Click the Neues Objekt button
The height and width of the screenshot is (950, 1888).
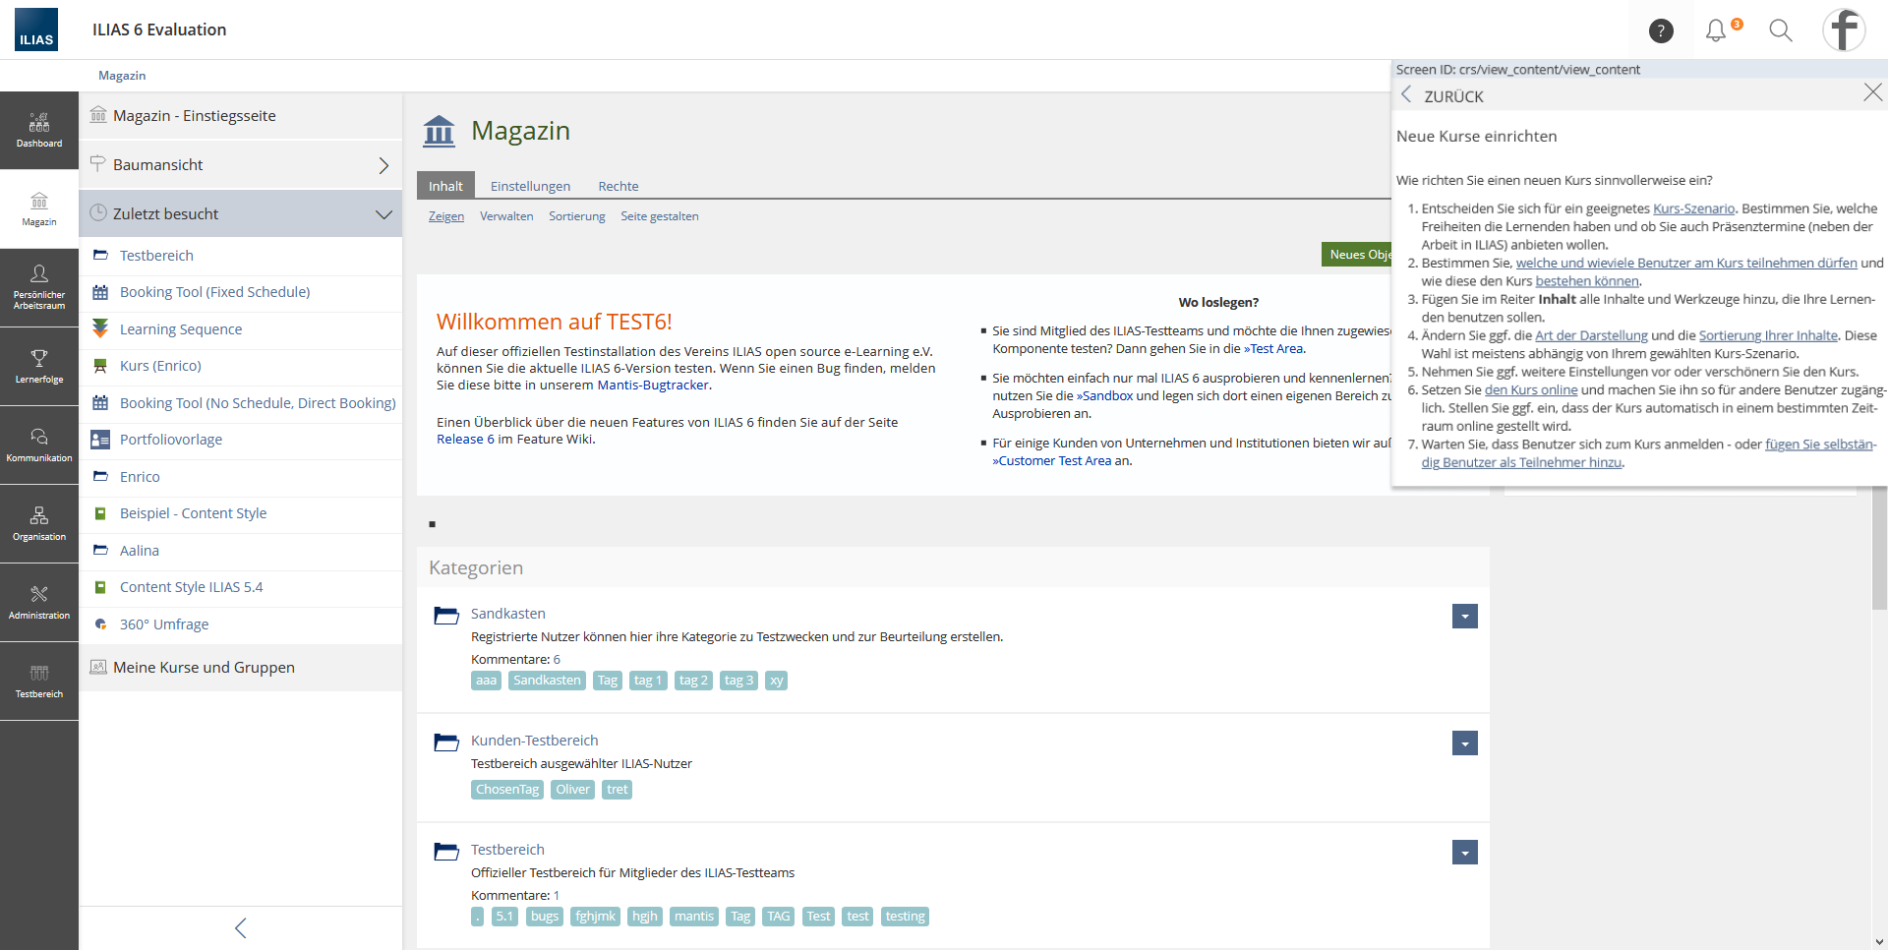click(x=1357, y=255)
